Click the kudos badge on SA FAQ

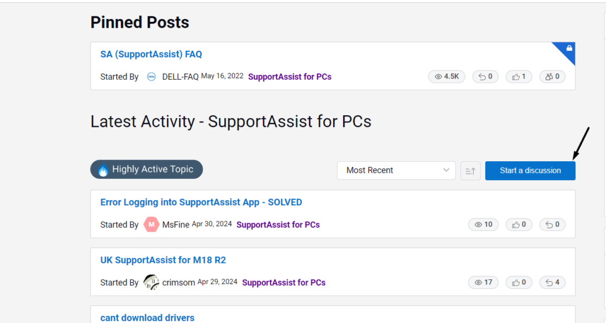(519, 76)
